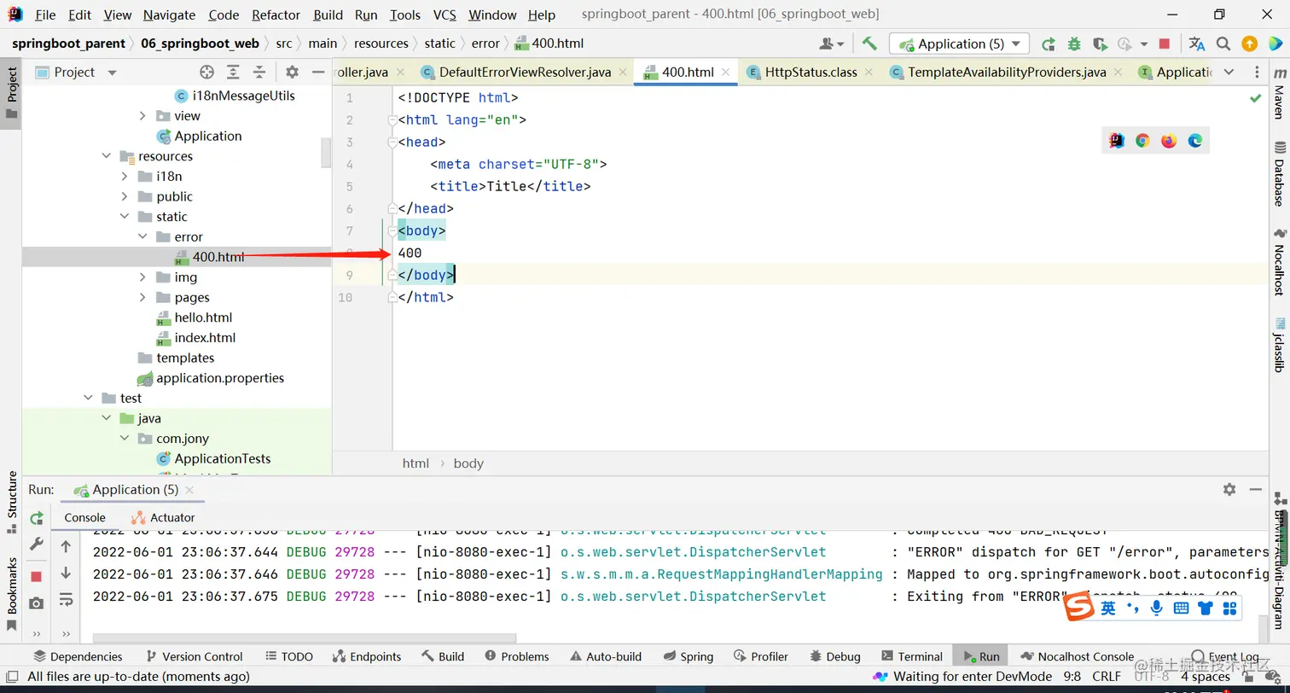Open the Endpoints tool window button

pyautogui.click(x=366, y=656)
